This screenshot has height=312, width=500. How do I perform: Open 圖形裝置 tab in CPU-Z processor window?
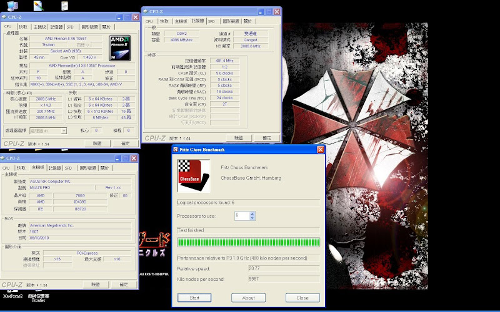coord(89,27)
